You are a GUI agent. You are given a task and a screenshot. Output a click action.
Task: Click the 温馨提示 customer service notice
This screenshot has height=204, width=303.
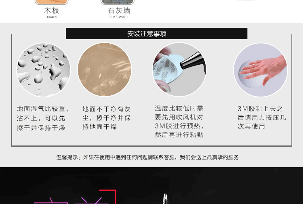147,157
